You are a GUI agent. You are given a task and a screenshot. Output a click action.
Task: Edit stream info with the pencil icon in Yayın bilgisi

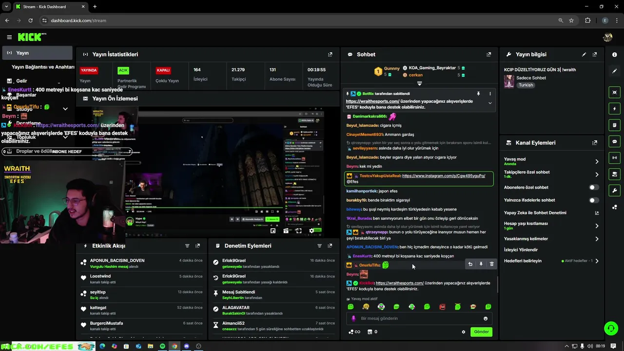click(x=584, y=55)
